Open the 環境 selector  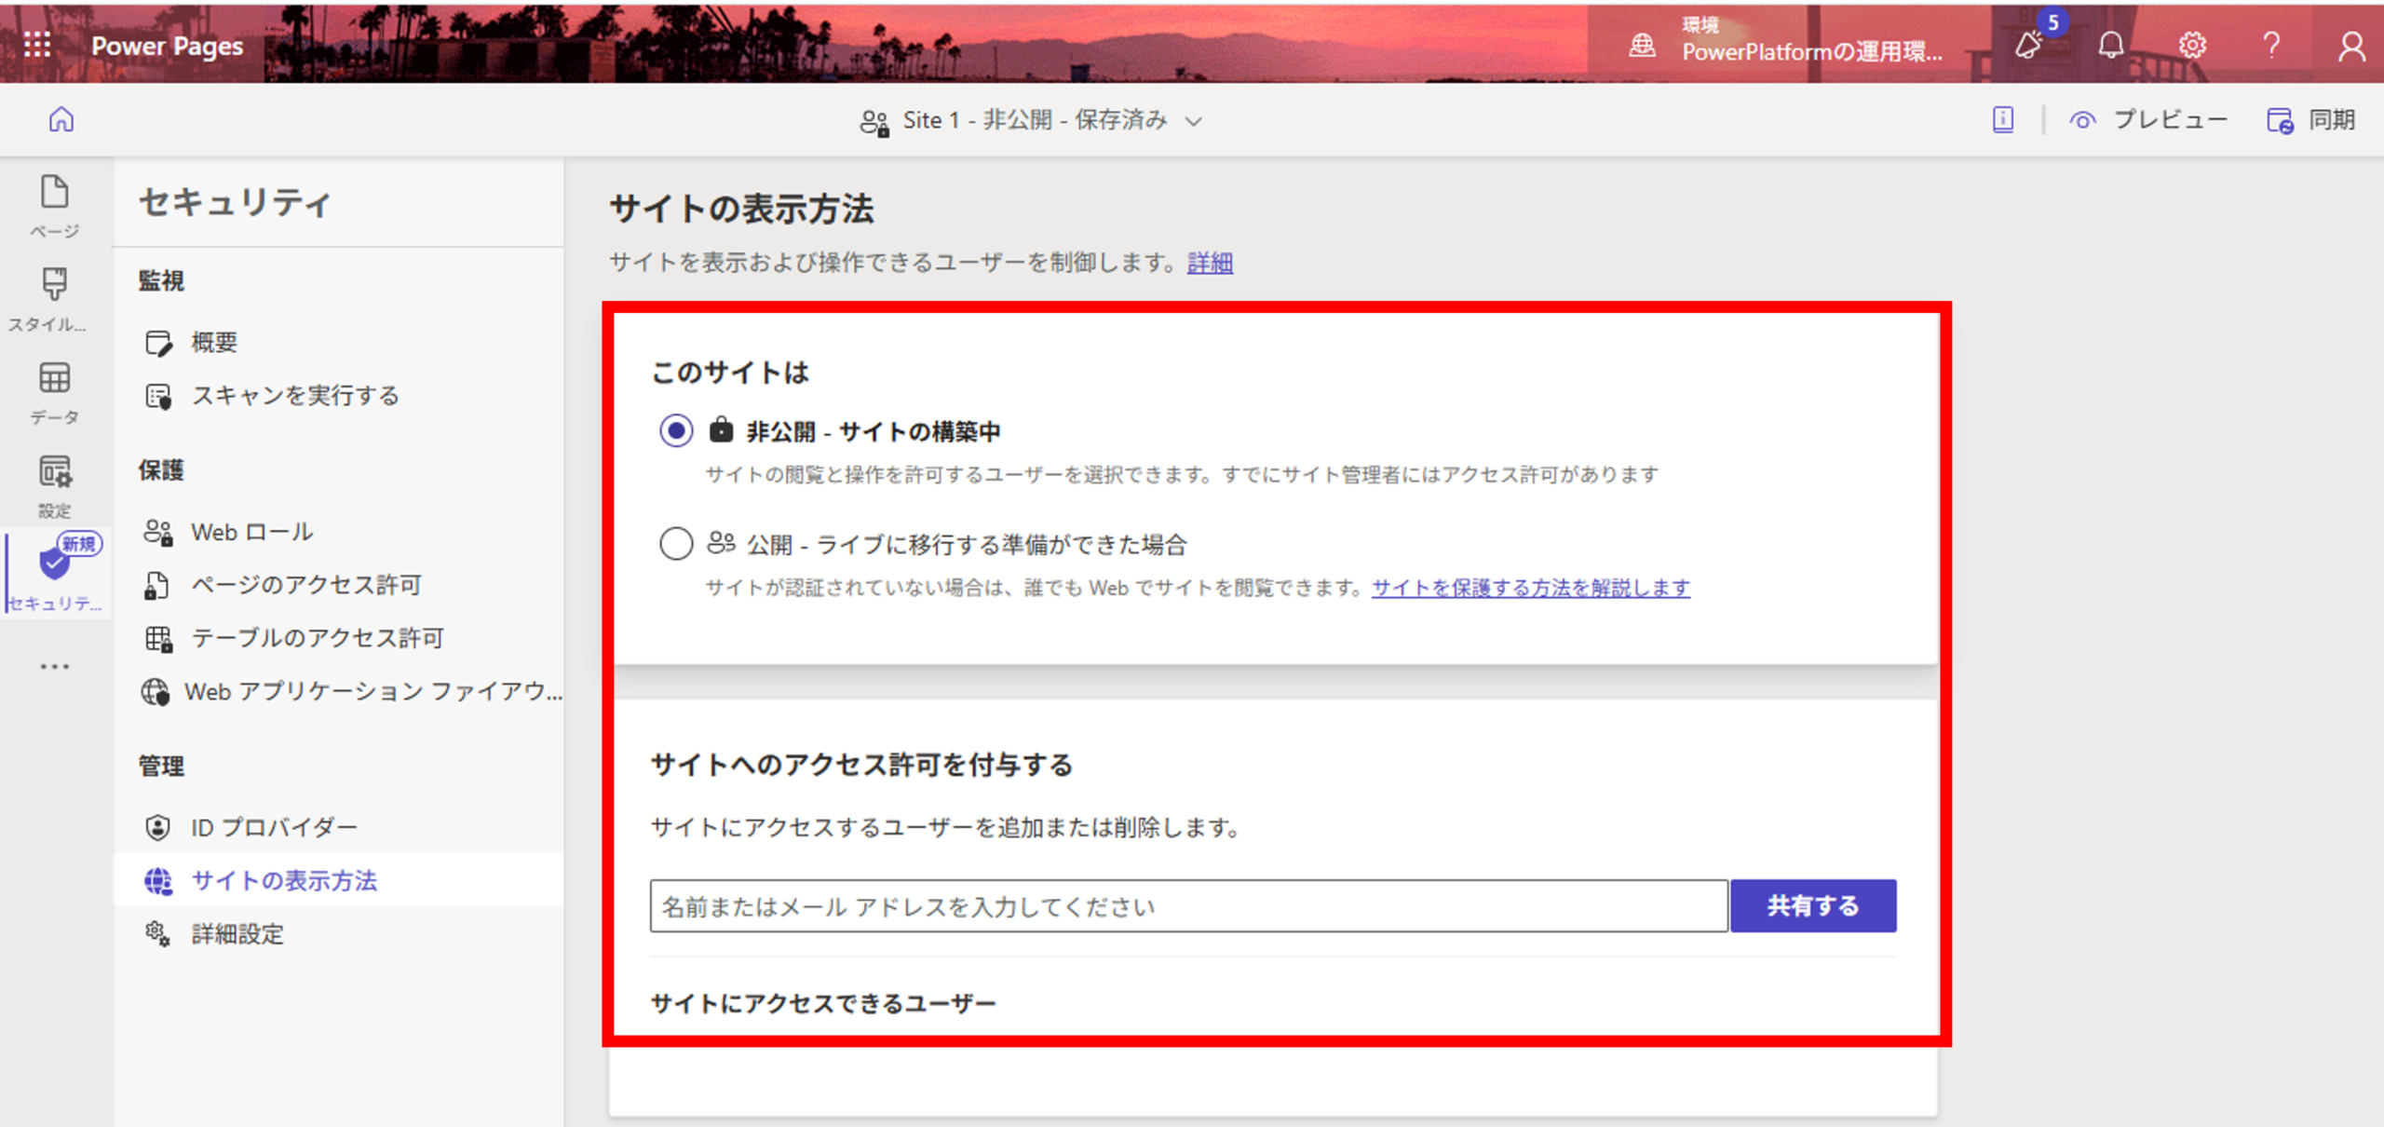1788,43
